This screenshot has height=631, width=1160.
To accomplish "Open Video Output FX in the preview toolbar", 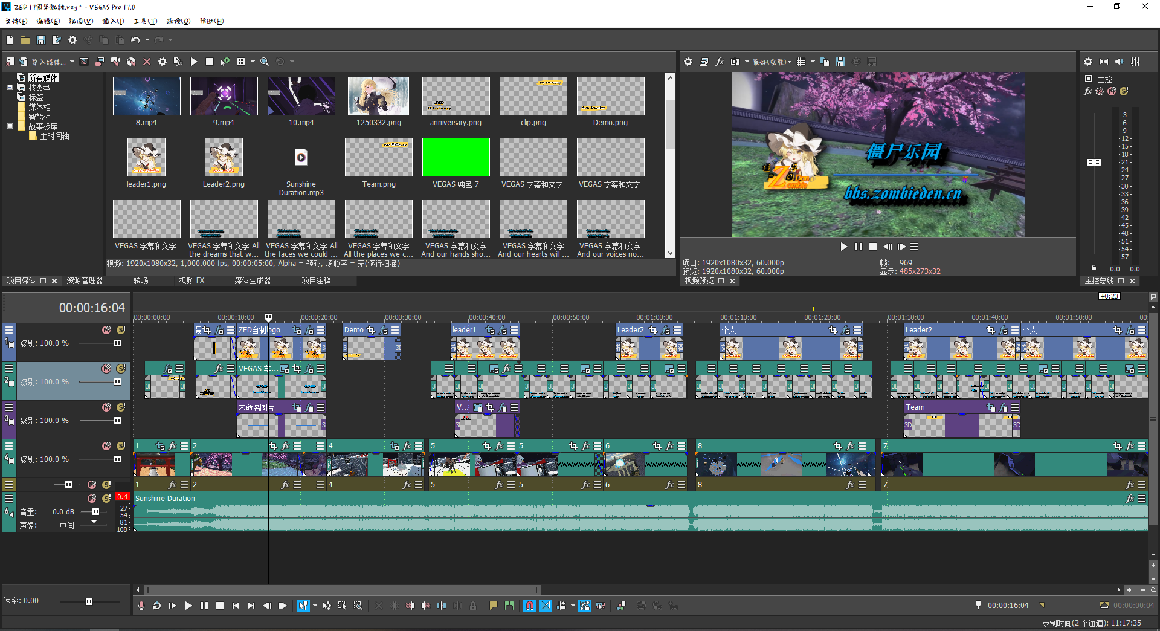I will coord(720,62).
